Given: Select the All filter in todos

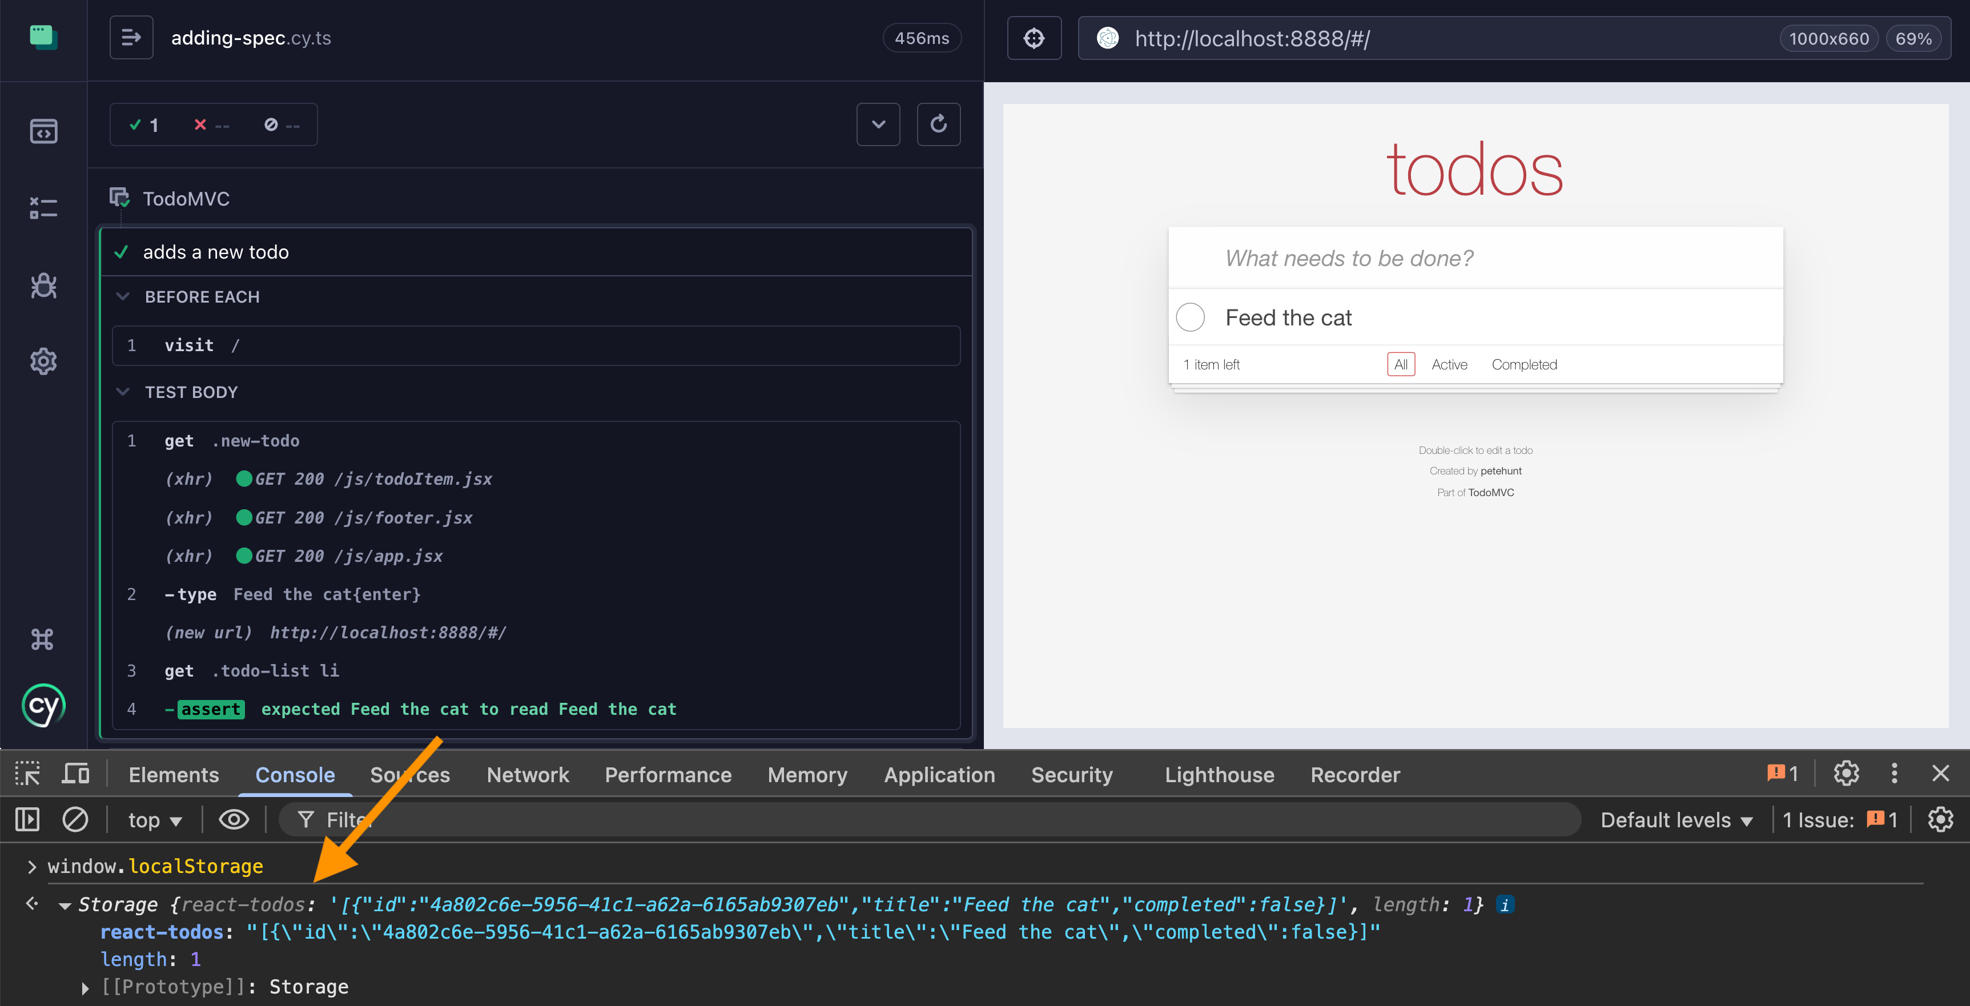Looking at the screenshot, I should (1401, 364).
